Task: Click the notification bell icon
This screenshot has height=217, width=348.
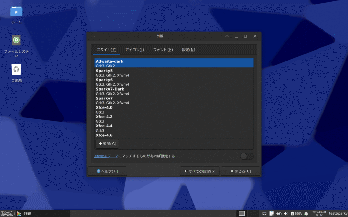Action: [x=306, y=213]
